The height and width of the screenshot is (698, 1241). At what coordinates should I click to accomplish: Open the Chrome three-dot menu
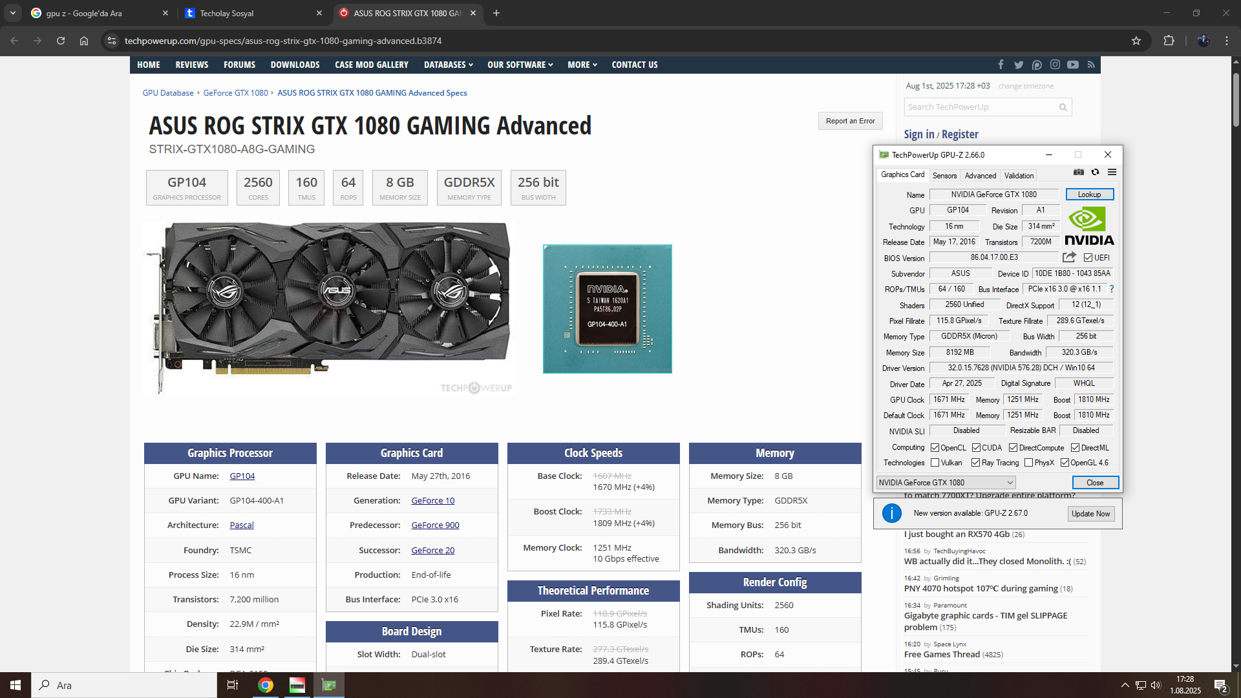pyautogui.click(x=1227, y=41)
